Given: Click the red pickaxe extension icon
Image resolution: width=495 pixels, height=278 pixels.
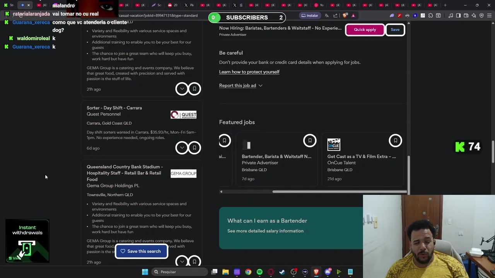Looking at the screenshot, I should 399,15.
